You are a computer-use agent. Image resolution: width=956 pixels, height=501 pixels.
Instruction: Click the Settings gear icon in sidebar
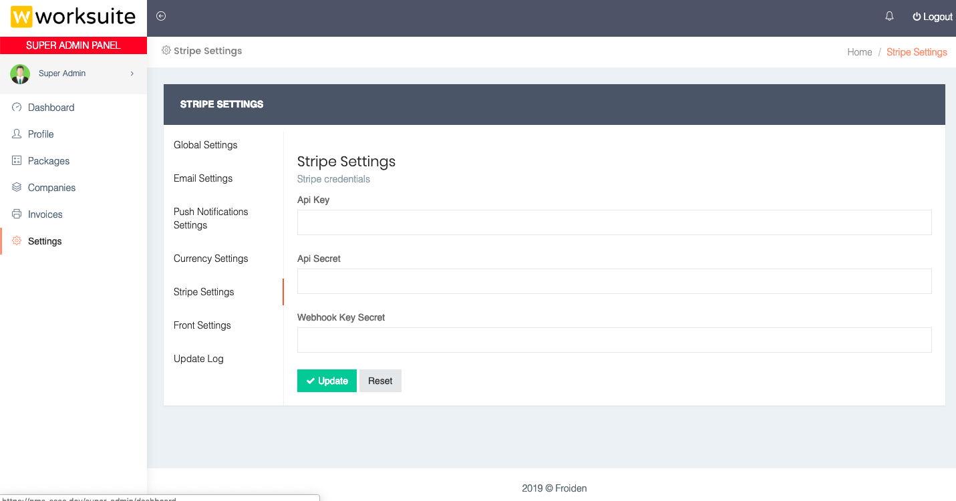(x=17, y=240)
